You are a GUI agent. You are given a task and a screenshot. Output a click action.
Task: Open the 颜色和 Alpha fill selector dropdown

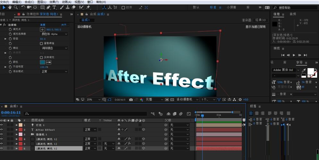(x=54, y=34)
